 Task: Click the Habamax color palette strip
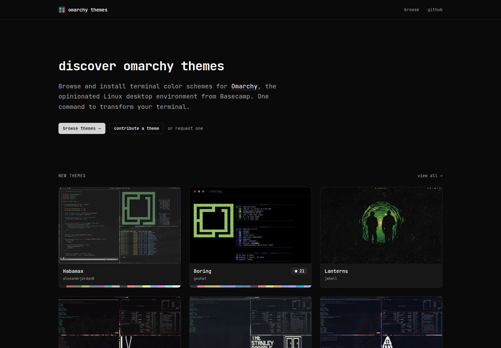point(120,286)
